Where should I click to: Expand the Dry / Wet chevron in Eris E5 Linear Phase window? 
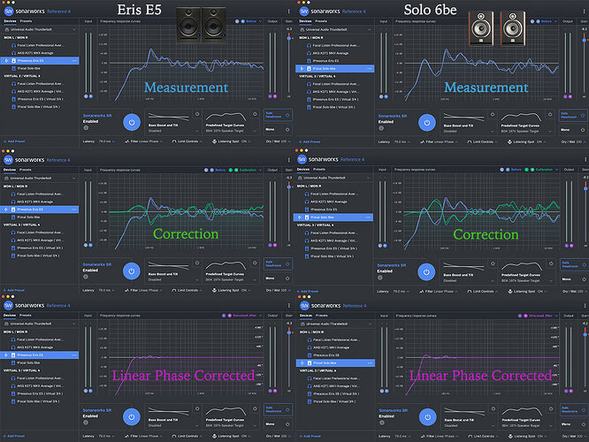(290, 436)
